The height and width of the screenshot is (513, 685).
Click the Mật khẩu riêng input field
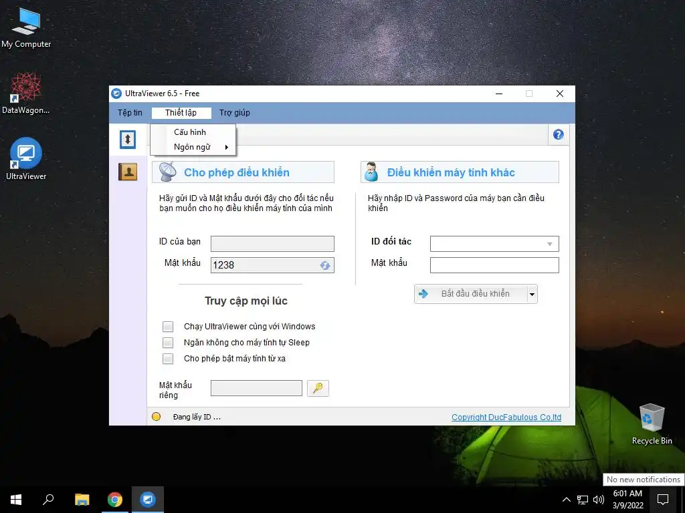256,388
